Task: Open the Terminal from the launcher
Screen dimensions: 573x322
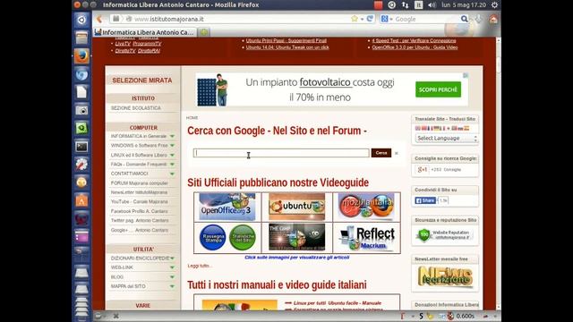Action: tap(81, 147)
